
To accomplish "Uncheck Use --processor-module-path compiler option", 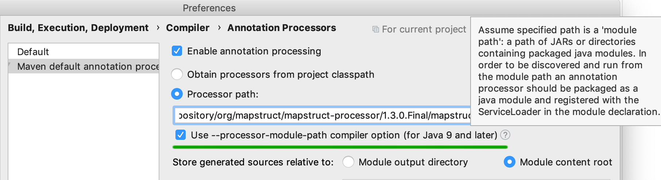I will [x=181, y=135].
